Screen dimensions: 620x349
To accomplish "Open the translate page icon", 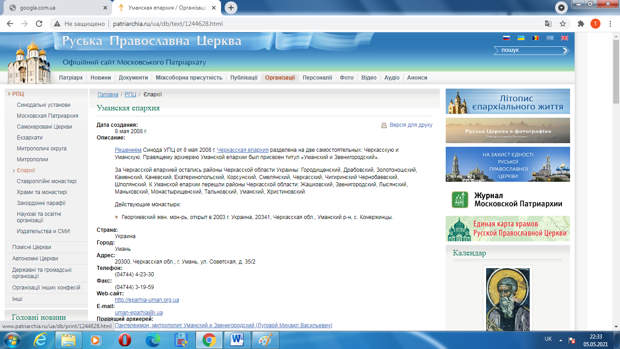I will (x=548, y=24).
